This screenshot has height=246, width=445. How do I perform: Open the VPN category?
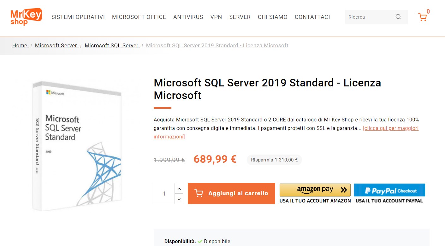point(216,17)
